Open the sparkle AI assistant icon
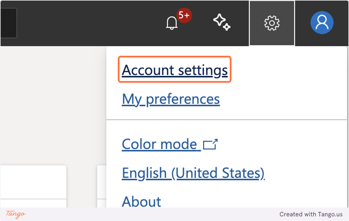This screenshot has height=221, width=349. pos(222,23)
